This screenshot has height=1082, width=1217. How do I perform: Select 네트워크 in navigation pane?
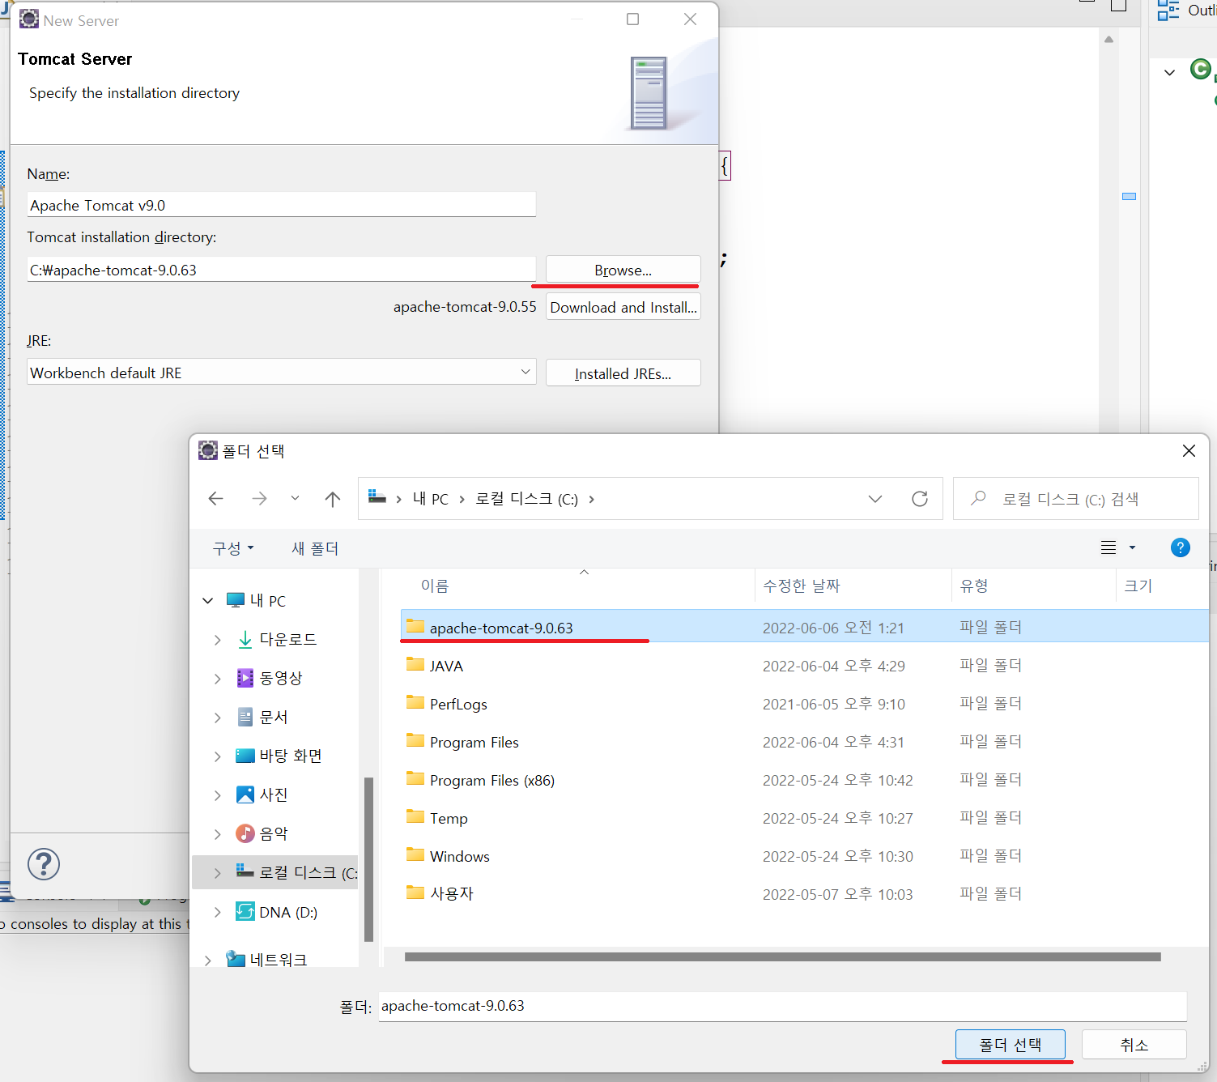coord(278,960)
